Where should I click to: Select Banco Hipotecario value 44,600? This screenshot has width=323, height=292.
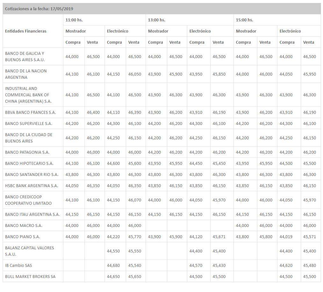113,163
